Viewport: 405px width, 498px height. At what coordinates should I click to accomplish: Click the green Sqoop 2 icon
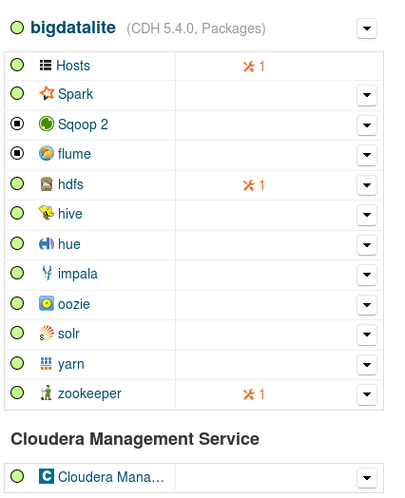pyautogui.click(x=47, y=124)
